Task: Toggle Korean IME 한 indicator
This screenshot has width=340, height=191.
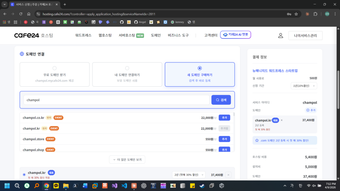Action: click(x=300, y=186)
